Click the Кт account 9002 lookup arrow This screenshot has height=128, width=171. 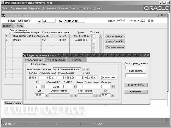tap(113, 95)
